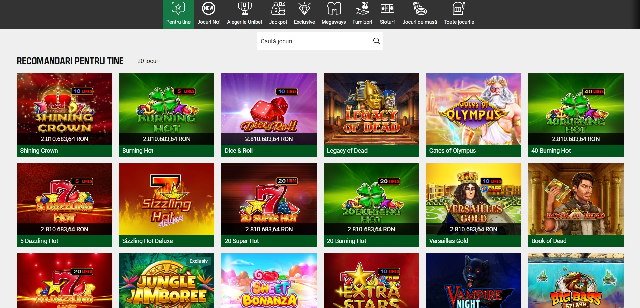
Task: Click the Burning Hot title link
Action: (x=138, y=151)
